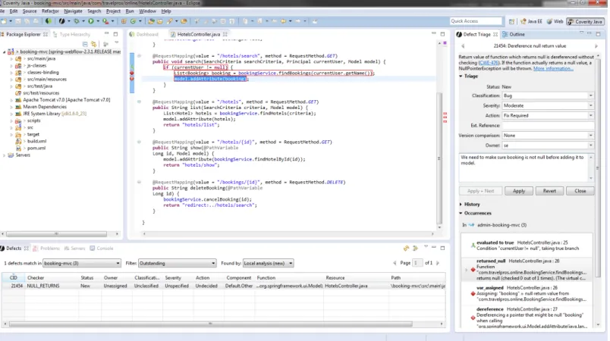The width and height of the screenshot is (610, 341).
Task: Click second toolbar icon in Defects view
Action: coord(416,249)
